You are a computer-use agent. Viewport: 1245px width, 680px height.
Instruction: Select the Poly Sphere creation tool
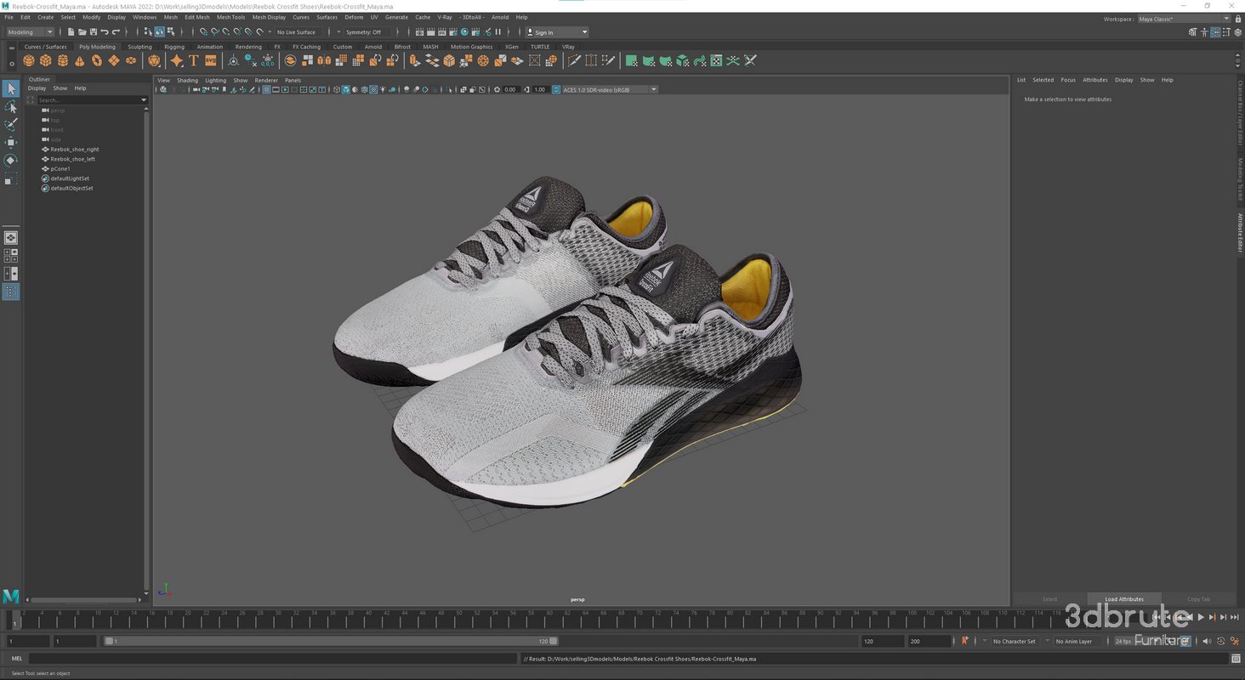tap(28, 60)
